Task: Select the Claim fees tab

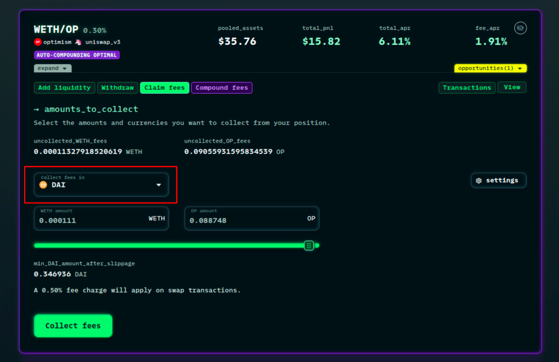Action: click(164, 88)
